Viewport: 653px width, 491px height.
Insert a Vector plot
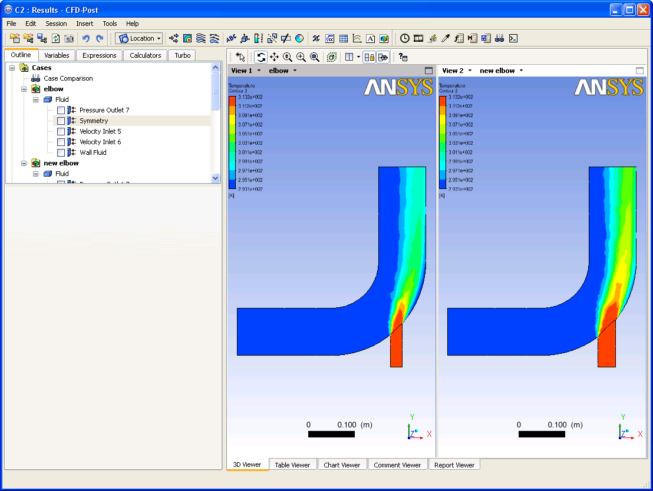click(x=174, y=38)
